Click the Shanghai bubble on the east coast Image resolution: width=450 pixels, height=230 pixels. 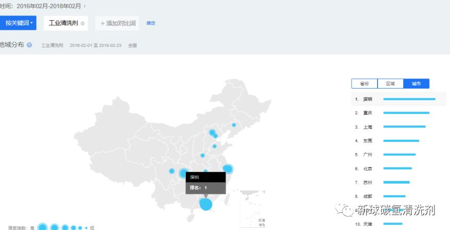[228, 169]
